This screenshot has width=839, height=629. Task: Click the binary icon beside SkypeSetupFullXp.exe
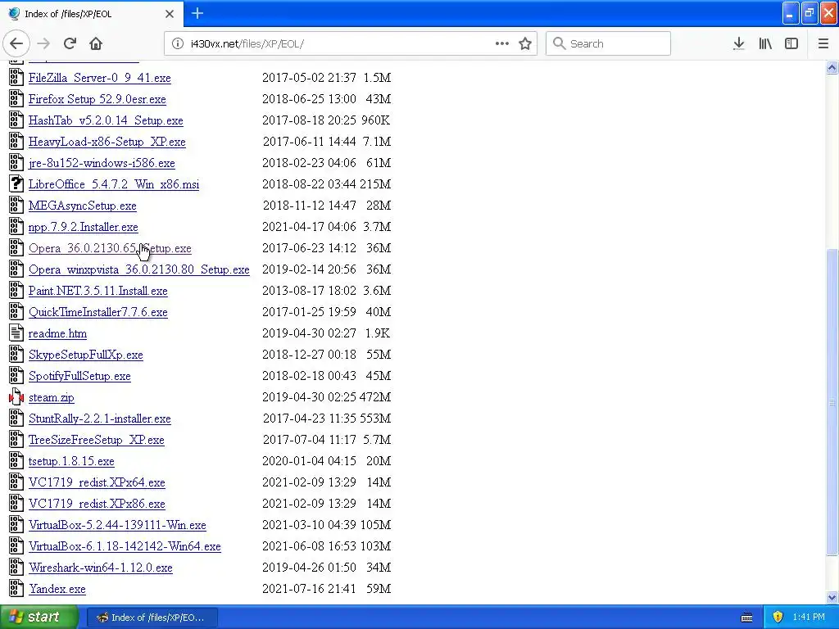[x=16, y=354]
